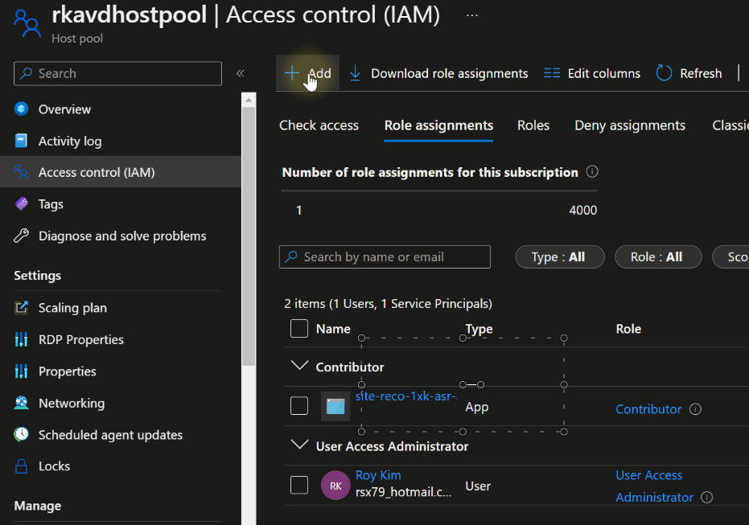Open Diagnose and solve problems wrench icon
The image size is (749, 525).
(x=22, y=236)
